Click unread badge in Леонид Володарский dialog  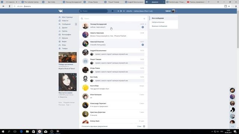(x=143, y=27)
